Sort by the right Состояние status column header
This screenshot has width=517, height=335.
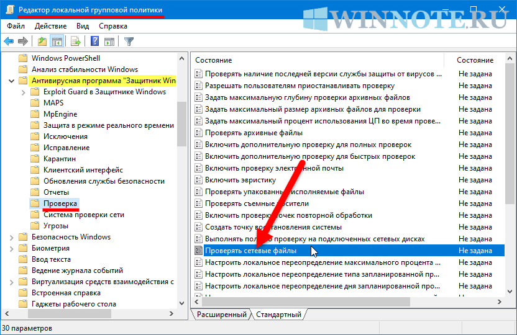475,60
